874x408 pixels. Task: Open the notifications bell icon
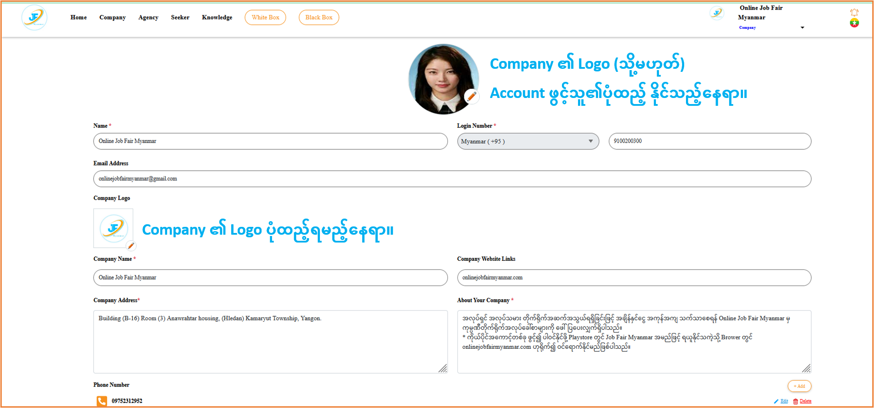pos(854,12)
